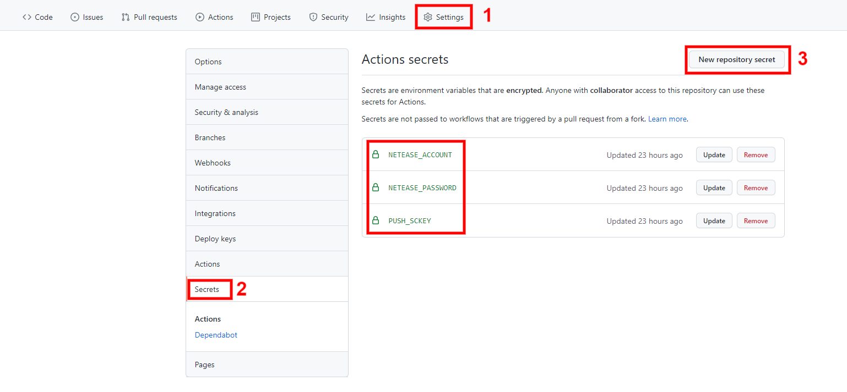Image resolution: width=847 pixels, height=392 pixels.
Task: Open Dependabot secrets link
Action: tap(216, 335)
